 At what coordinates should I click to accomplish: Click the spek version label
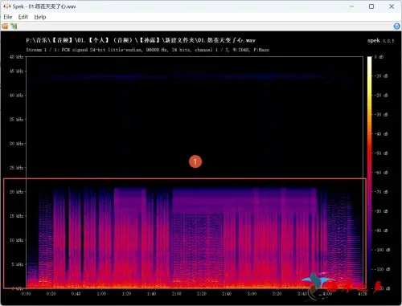(x=380, y=40)
